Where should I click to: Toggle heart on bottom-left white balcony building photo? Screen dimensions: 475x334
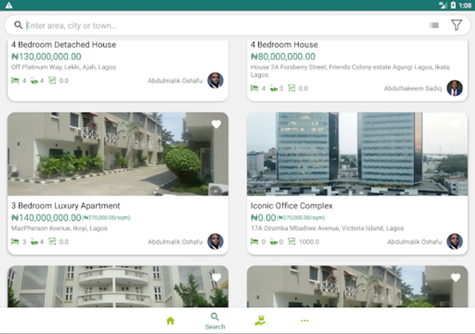216,278
